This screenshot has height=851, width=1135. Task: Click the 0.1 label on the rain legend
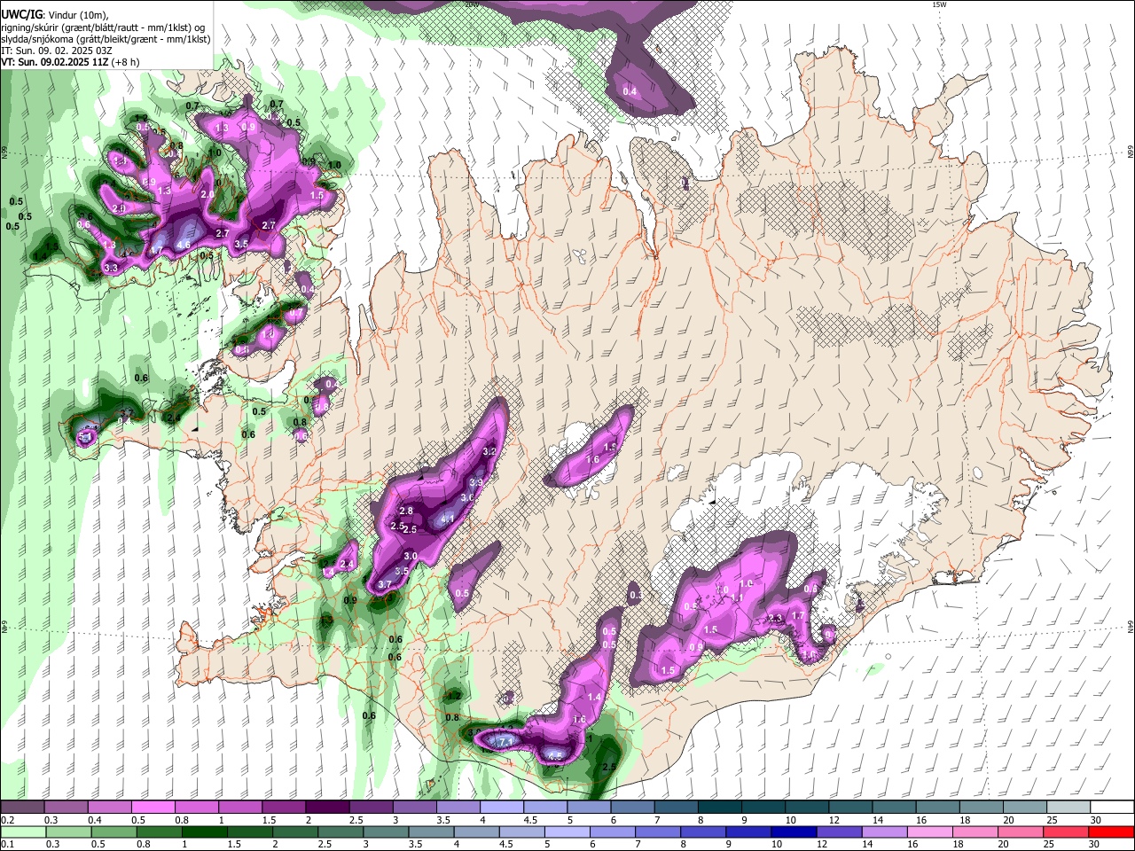[x=6, y=843]
